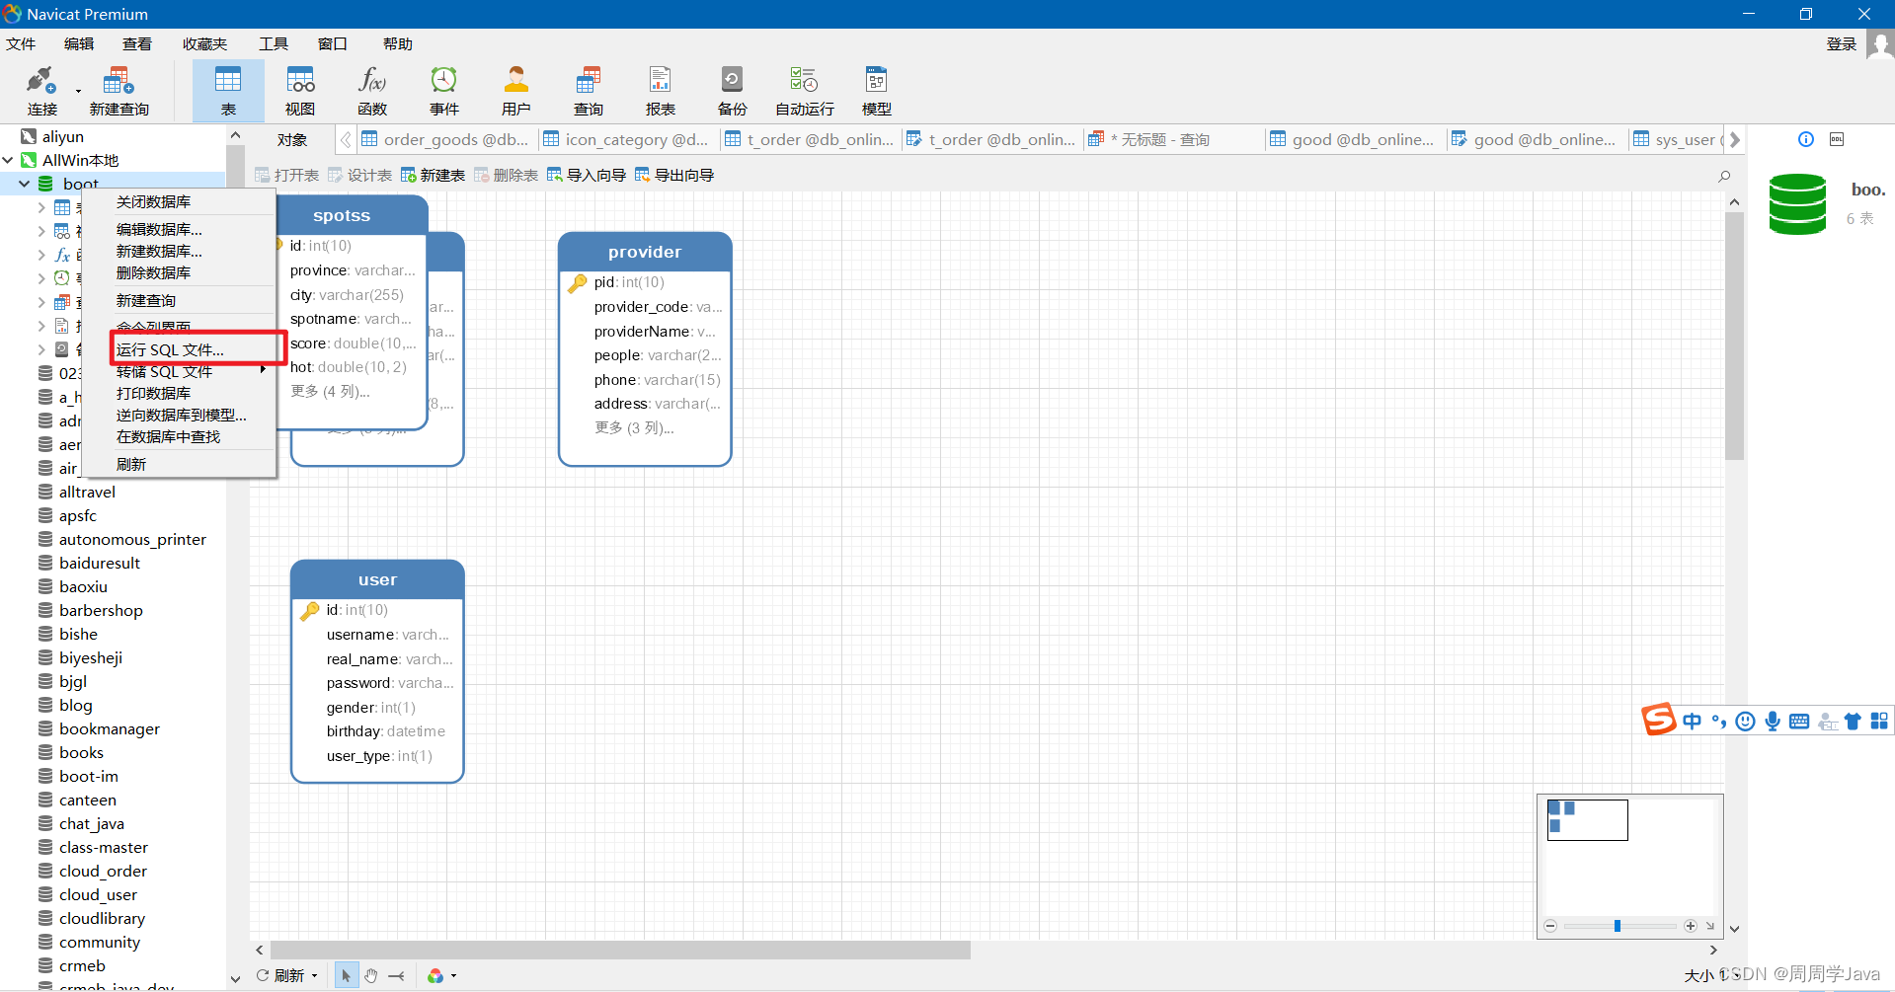Select the hand pan tool

tap(371, 975)
